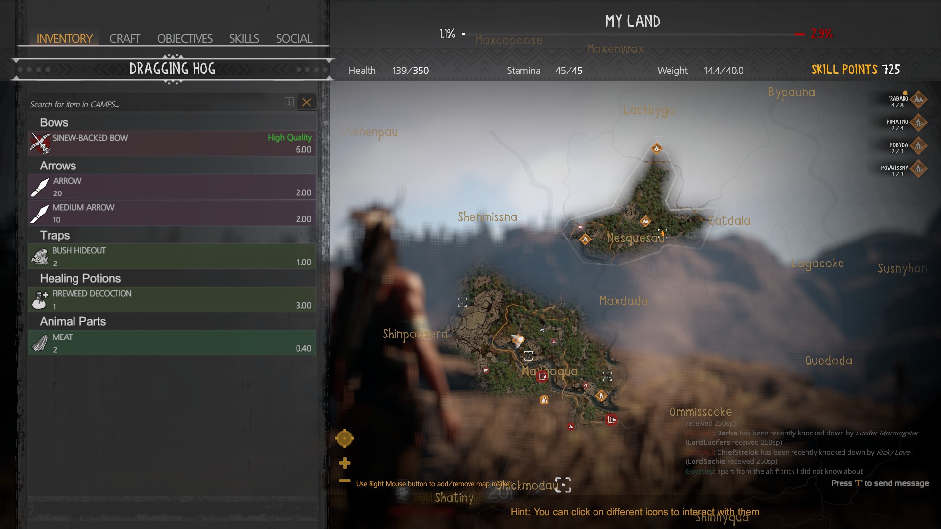Click the bear animal marker in Nesquesau

[x=581, y=227]
